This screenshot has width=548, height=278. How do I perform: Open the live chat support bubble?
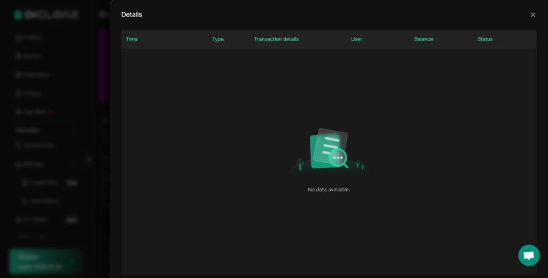(529, 255)
